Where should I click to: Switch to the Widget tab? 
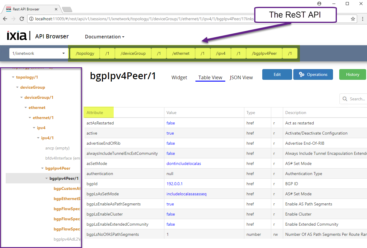pyautogui.click(x=179, y=77)
